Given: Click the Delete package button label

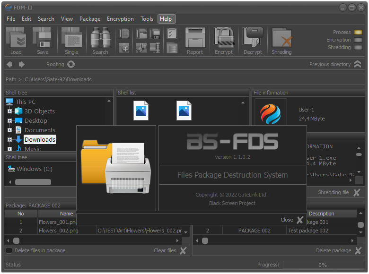Looking at the screenshot, I should point(334,250).
